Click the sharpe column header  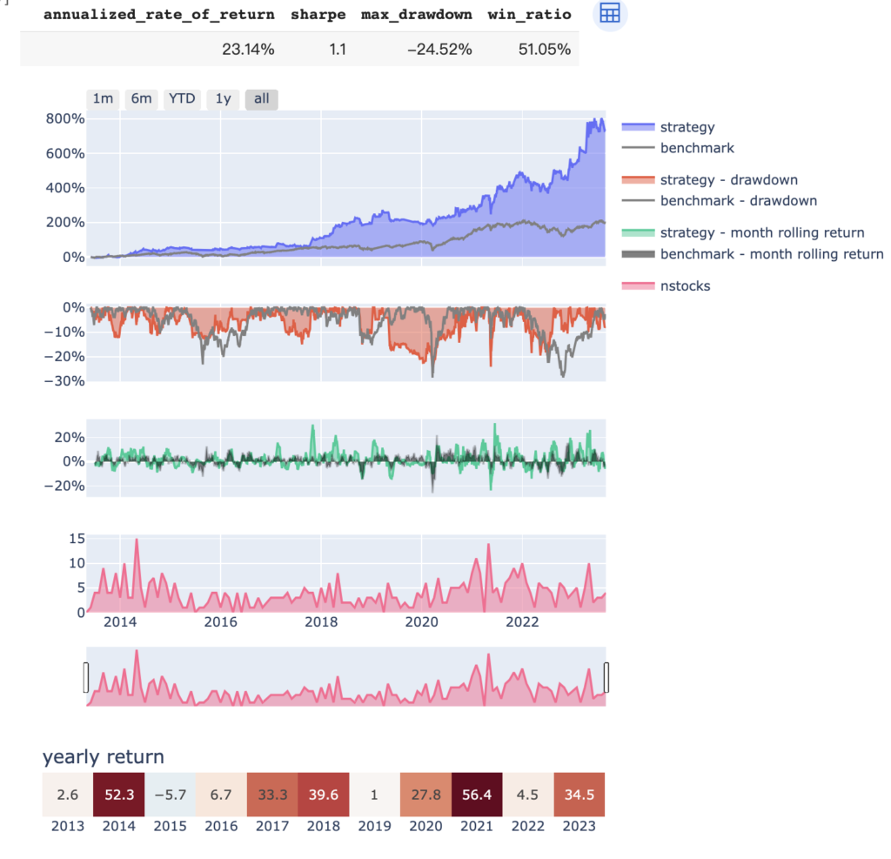tap(318, 15)
